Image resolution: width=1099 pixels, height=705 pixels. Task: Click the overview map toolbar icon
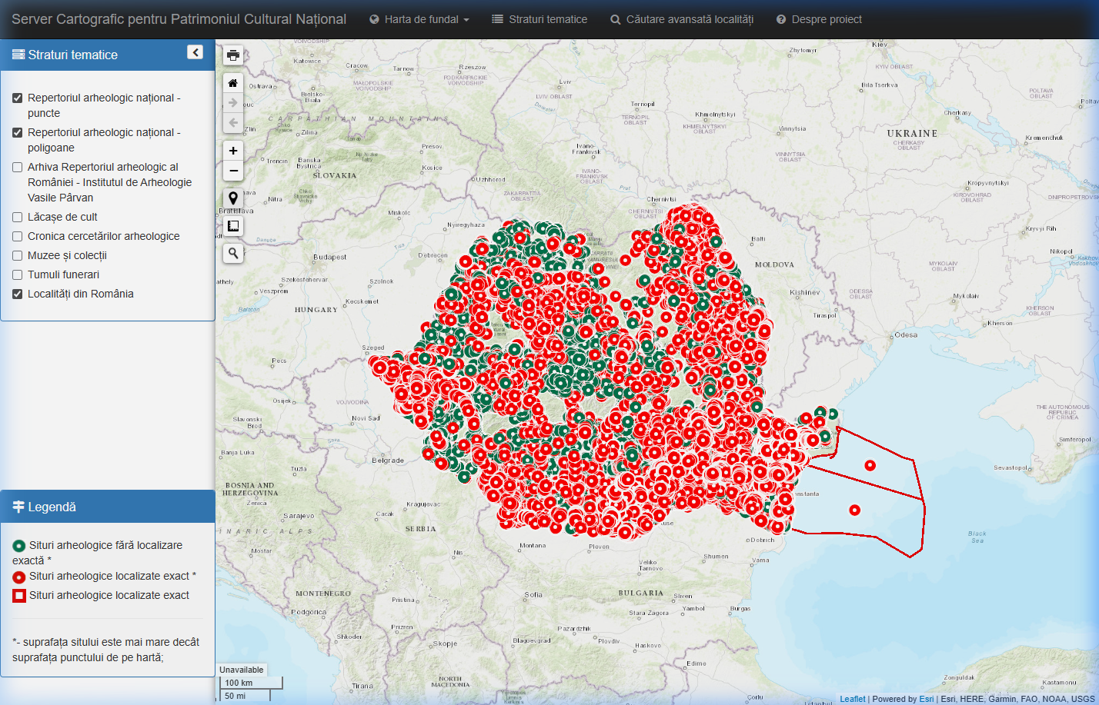tap(232, 225)
